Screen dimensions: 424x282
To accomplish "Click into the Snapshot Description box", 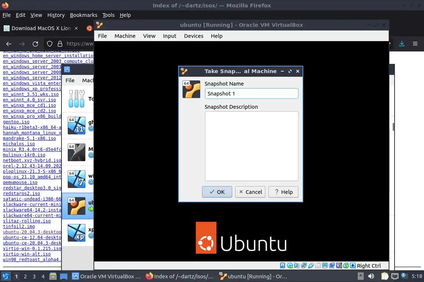I will (251, 146).
